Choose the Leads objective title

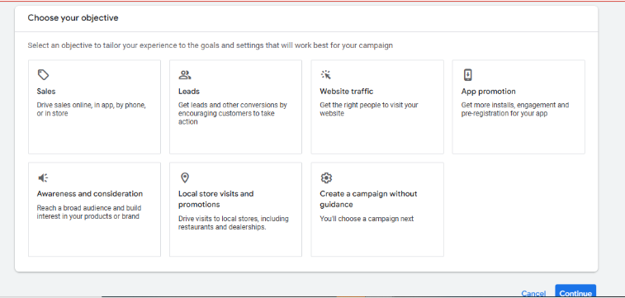(189, 92)
